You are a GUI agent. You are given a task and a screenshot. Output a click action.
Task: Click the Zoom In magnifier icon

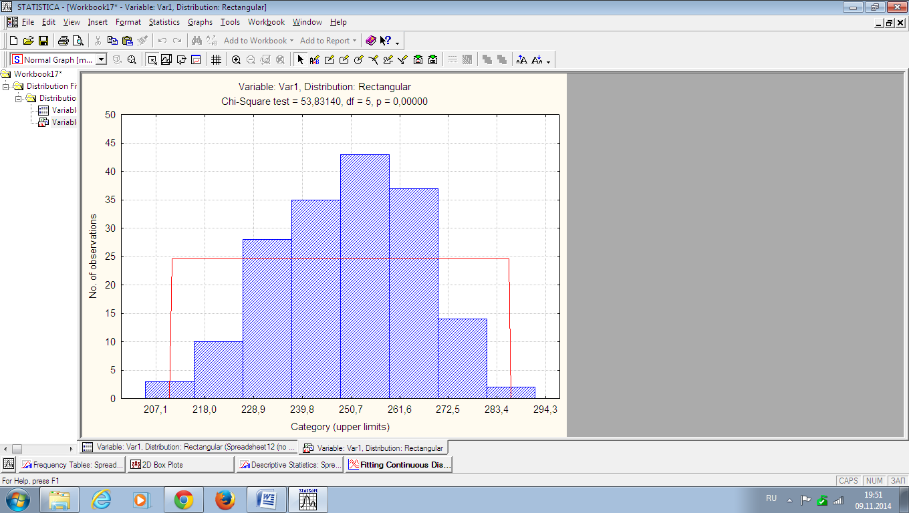[x=236, y=59]
